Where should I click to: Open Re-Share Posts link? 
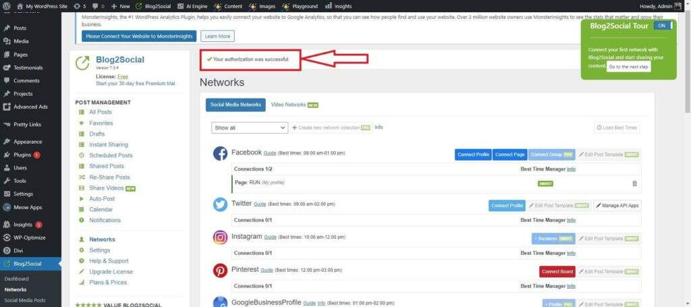tap(109, 177)
